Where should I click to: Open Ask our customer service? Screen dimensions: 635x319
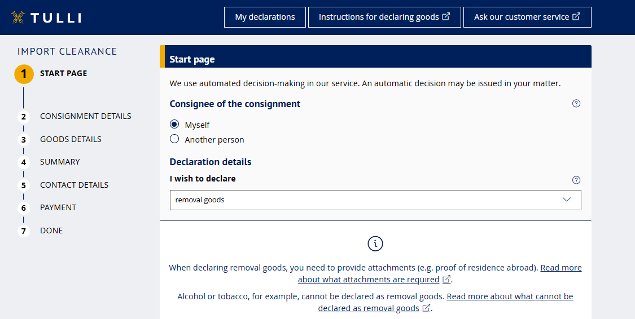click(x=527, y=17)
